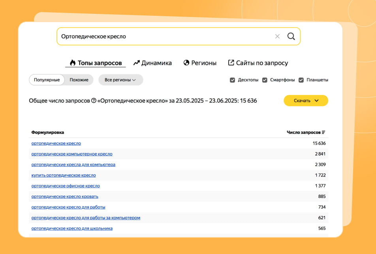
Task: Click the magnifier search icon
Action: 291,36
